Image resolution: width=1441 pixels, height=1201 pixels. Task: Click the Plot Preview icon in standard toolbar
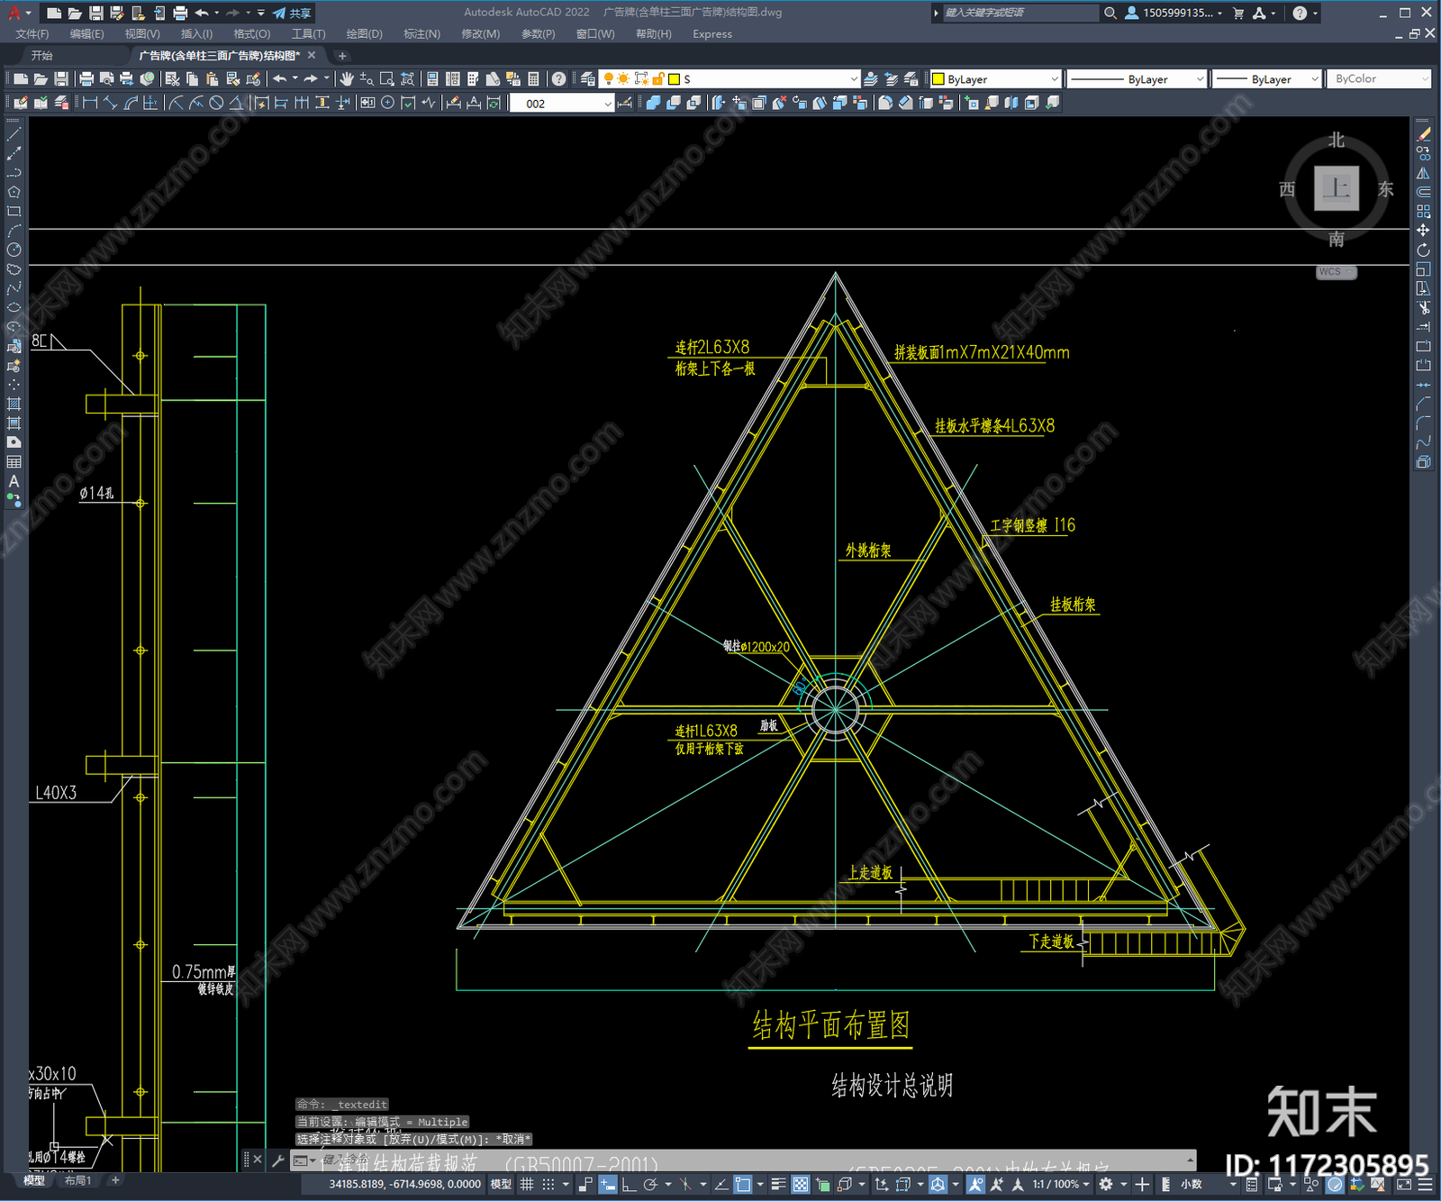click(x=106, y=79)
